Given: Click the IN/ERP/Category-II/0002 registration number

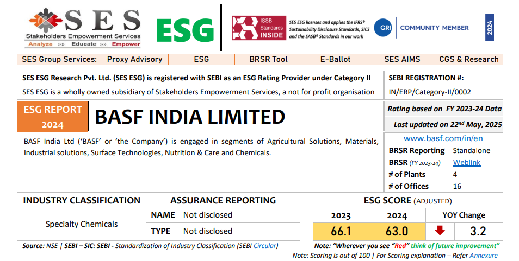Looking at the screenshot, I should (x=430, y=92).
